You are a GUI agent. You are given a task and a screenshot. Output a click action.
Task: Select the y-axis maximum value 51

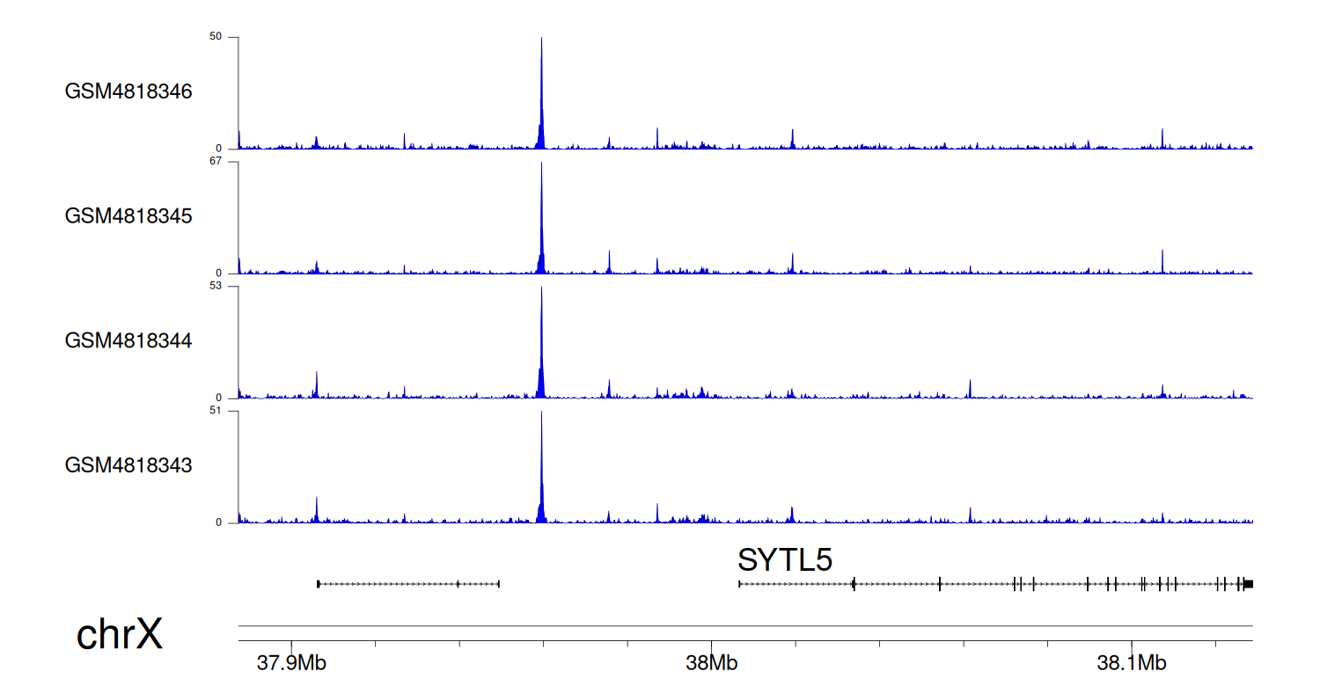[x=216, y=411]
